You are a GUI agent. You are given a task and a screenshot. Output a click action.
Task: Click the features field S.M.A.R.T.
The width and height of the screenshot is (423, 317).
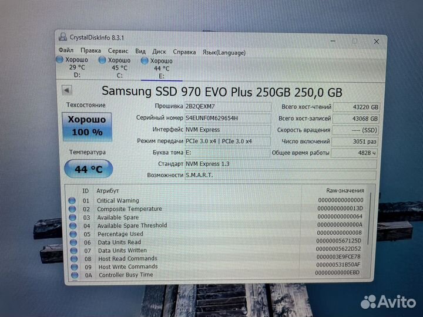pyautogui.click(x=280, y=175)
